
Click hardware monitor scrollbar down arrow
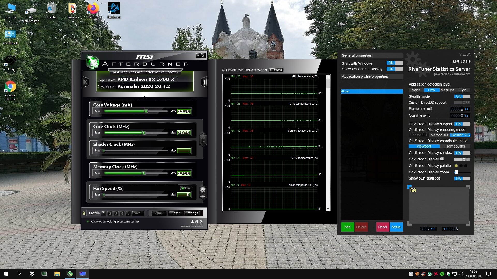[x=328, y=209]
